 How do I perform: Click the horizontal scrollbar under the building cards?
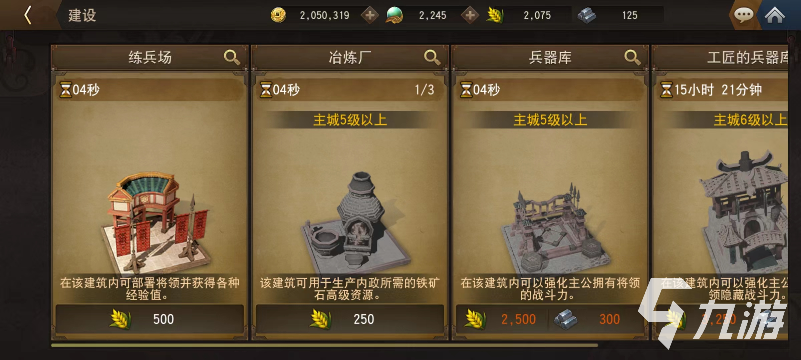[x=324, y=345]
